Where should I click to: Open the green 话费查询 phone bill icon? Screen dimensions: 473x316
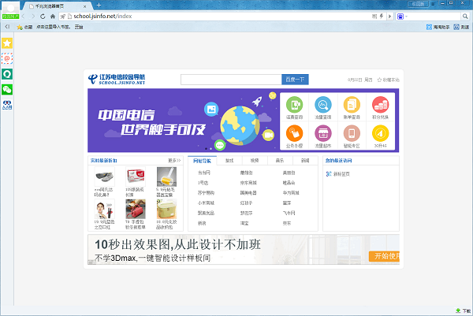[x=294, y=105]
